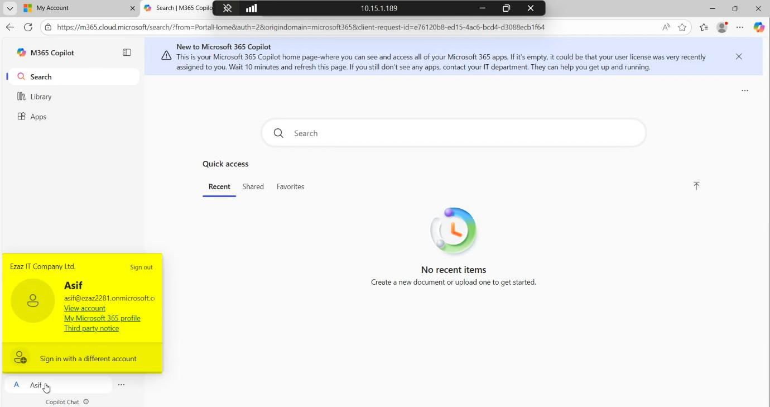Open the View account link
The height and width of the screenshot is (407, 770).
tap(85, 308)
